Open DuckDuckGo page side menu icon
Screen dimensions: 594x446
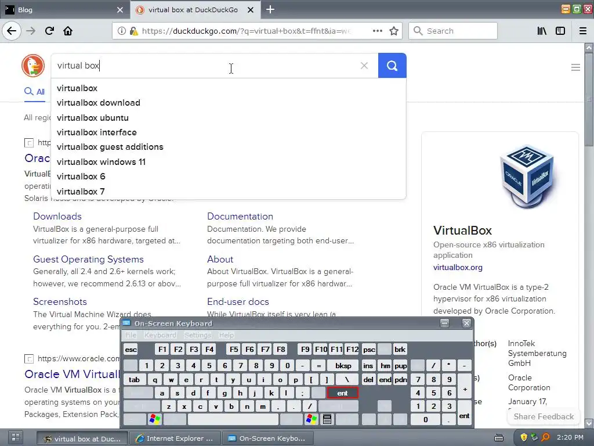[575, 67]
